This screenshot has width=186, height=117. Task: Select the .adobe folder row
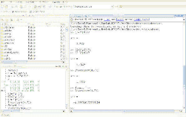33,30
